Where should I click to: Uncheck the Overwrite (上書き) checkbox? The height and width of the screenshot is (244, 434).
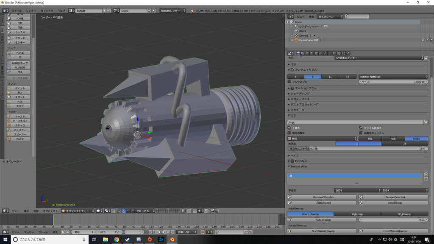click(289, 128)
